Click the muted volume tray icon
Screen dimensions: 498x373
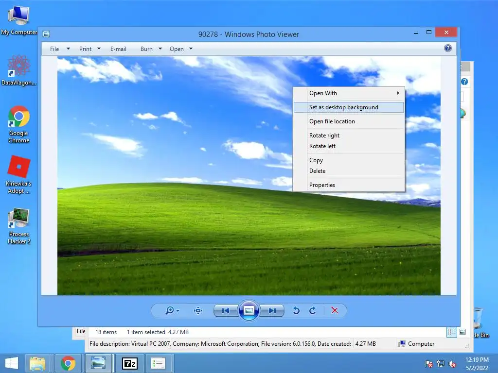click(x=452, y=364)
